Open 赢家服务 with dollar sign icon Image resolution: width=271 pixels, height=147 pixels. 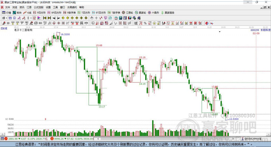[168, 13]
